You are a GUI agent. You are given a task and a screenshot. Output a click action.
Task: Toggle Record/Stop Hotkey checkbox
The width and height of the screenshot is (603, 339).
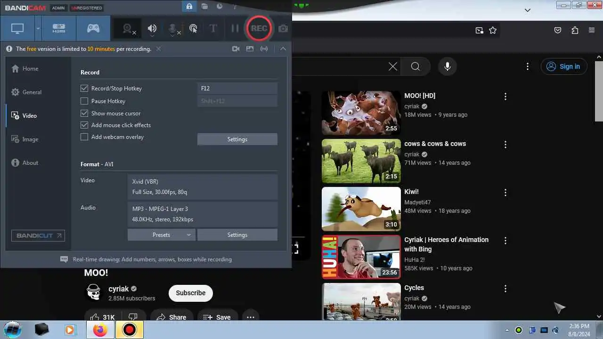click(x=84, y=89)
